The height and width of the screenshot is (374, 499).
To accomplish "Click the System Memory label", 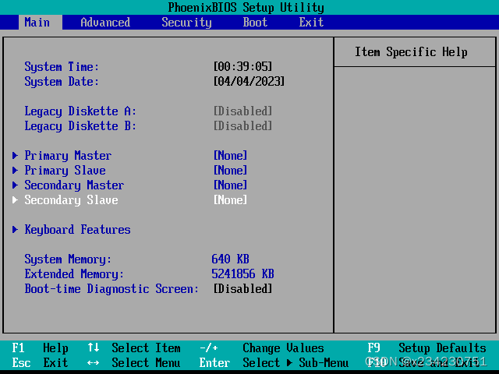I will pos(68,259).
